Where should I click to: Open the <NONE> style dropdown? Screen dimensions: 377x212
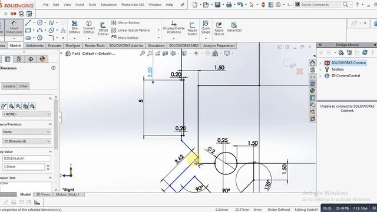pos(27,114)
